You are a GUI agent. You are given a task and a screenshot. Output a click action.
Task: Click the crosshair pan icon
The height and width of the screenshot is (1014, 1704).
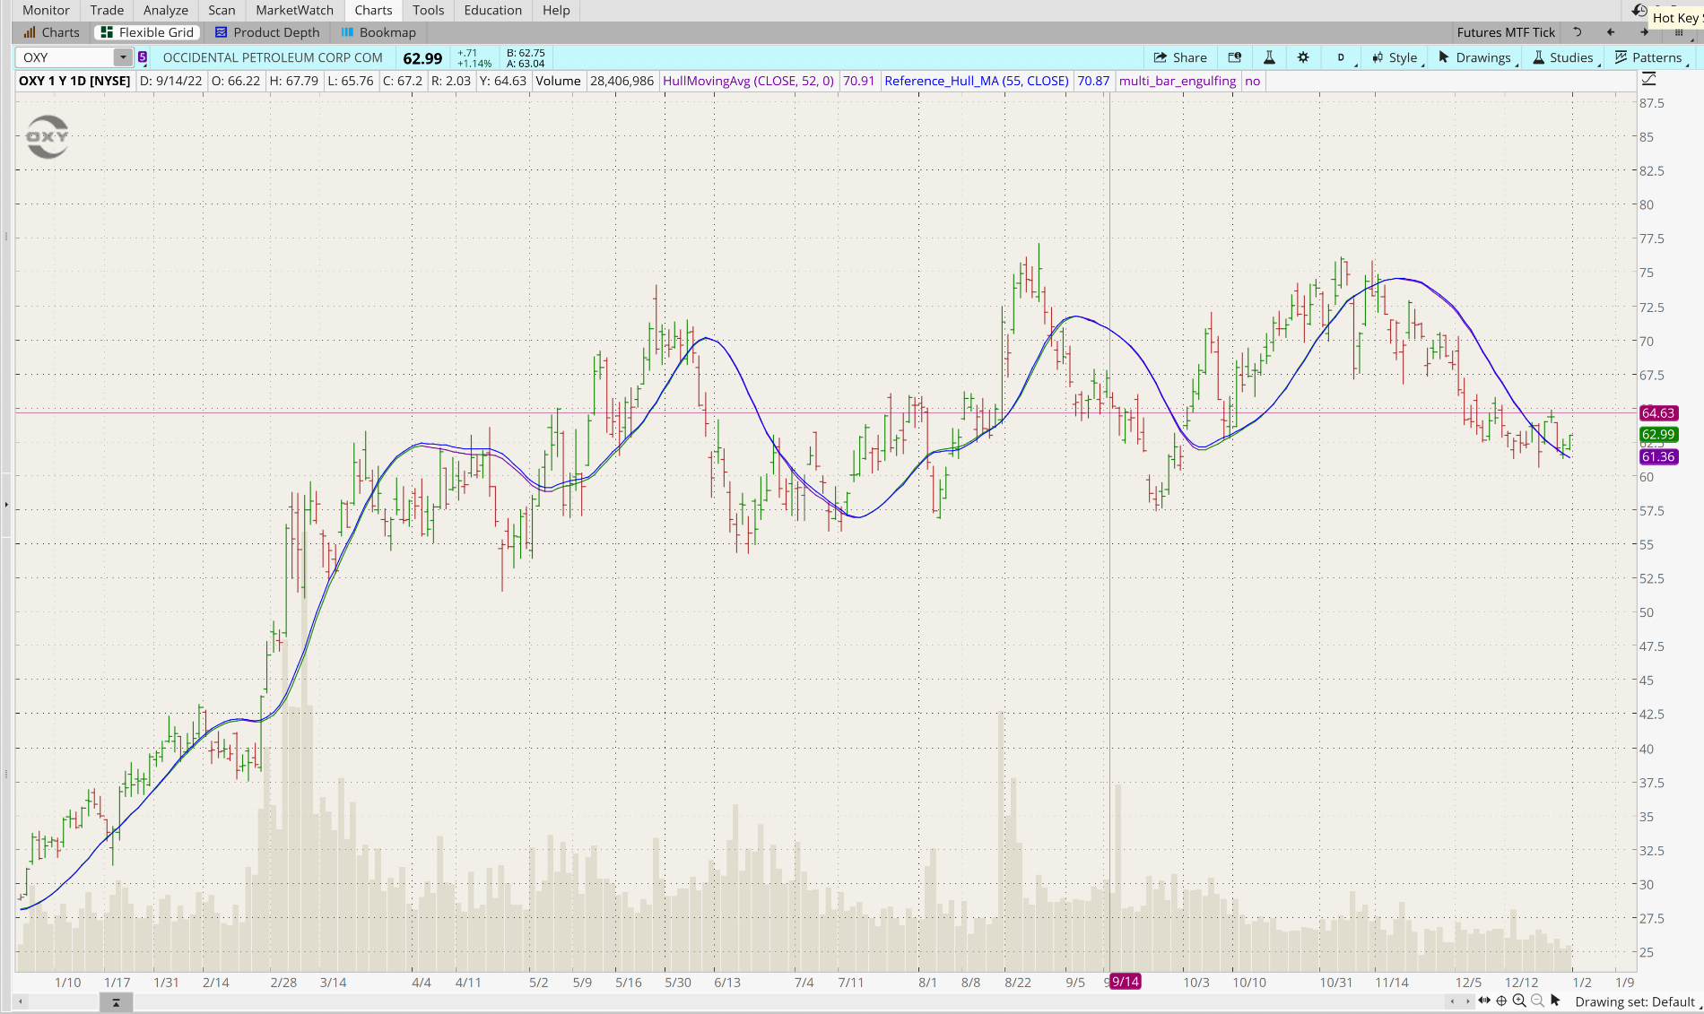click(1501, 1001)
